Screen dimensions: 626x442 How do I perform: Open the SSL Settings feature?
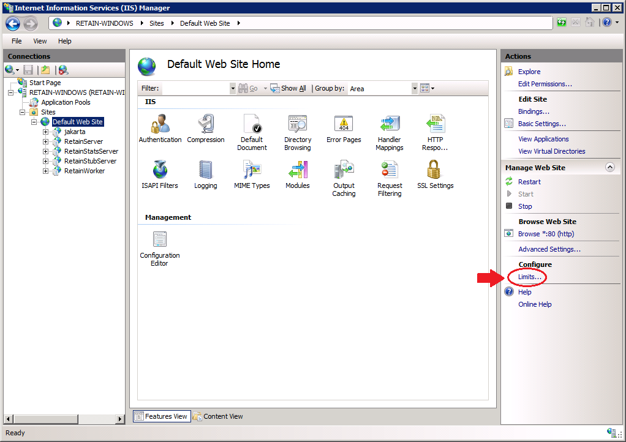tap(435, 174)
